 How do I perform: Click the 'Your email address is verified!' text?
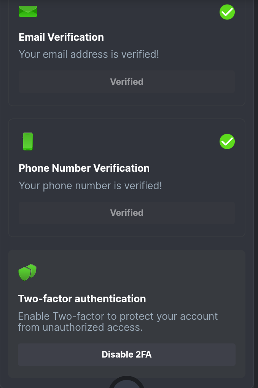click(x=89, y=54)
